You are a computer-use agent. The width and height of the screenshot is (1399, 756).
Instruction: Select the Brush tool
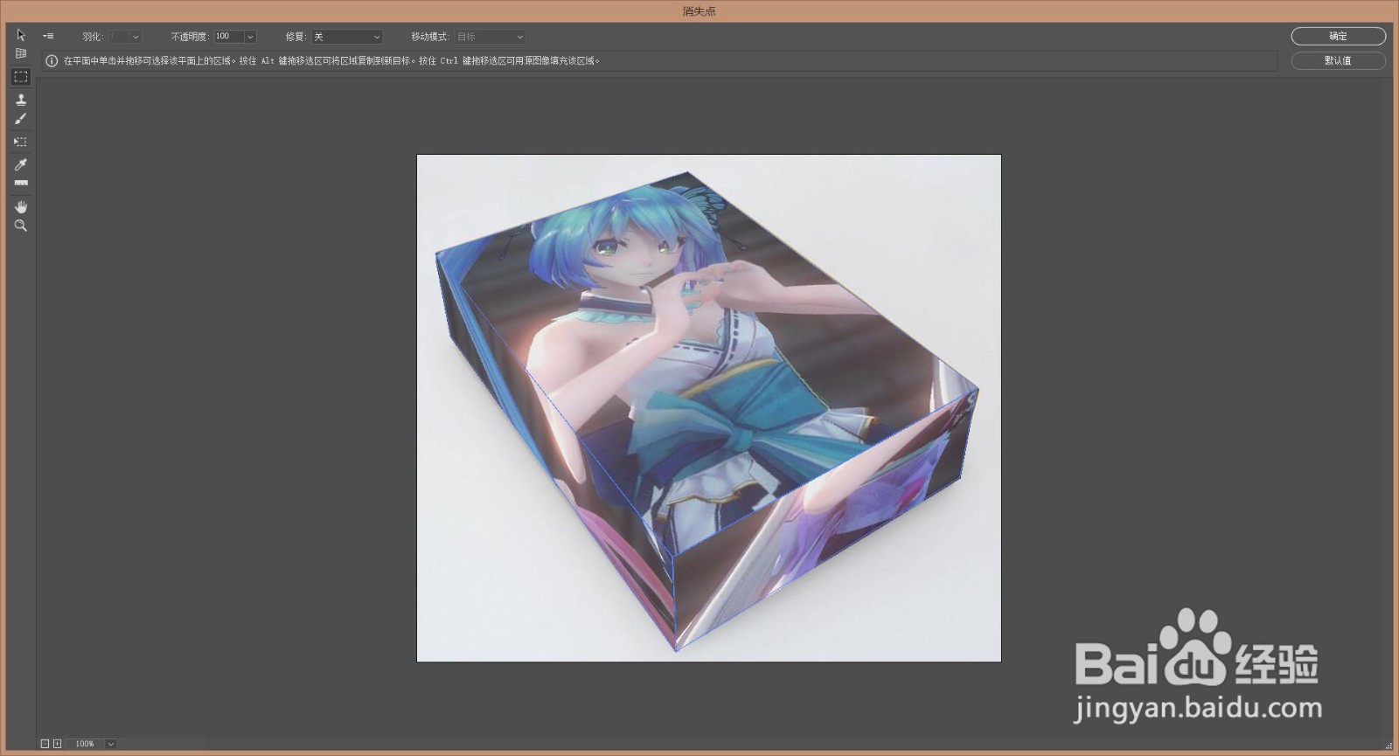pos(21,119)
